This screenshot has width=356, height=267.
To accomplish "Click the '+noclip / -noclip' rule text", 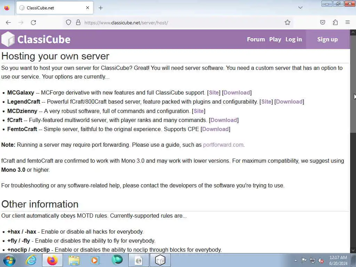I will coord(29,250).
